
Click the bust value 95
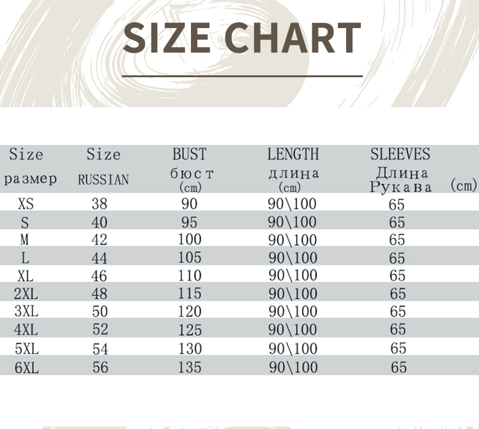pyautogui.click(x=189, y=222)
